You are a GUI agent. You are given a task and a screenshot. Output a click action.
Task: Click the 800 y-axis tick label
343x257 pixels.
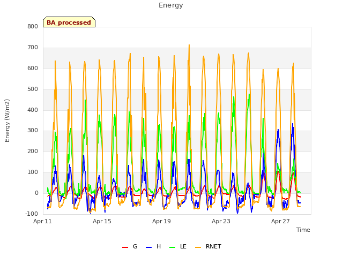[33, 27]
